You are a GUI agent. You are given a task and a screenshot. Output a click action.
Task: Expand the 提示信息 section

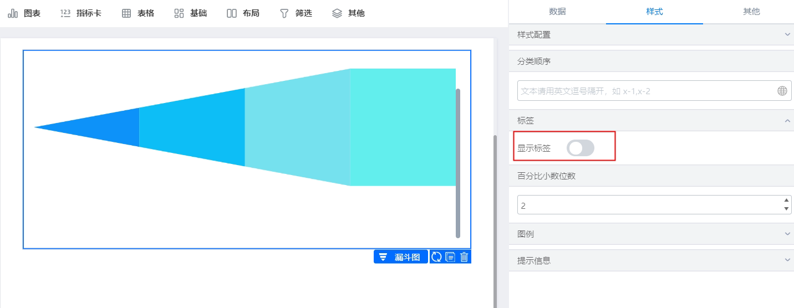[x=652, y=260]
